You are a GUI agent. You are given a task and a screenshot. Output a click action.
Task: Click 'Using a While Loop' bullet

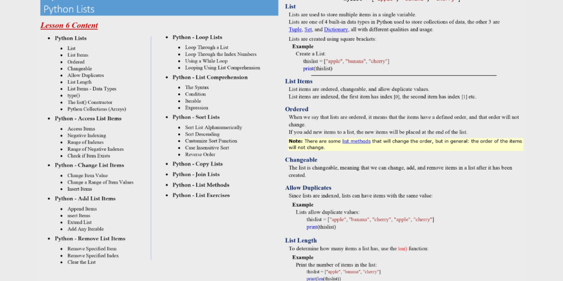pos(206,61)
